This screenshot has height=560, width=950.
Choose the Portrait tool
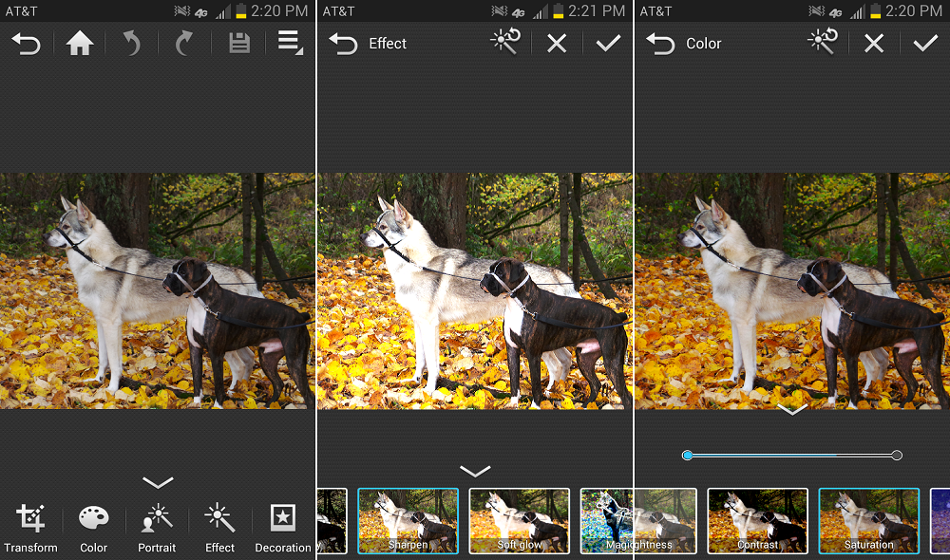click(157, 527)
